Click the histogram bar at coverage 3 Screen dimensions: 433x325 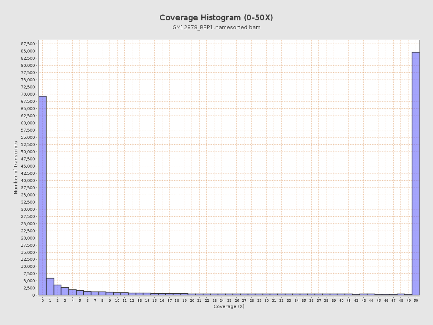point(65,292)
